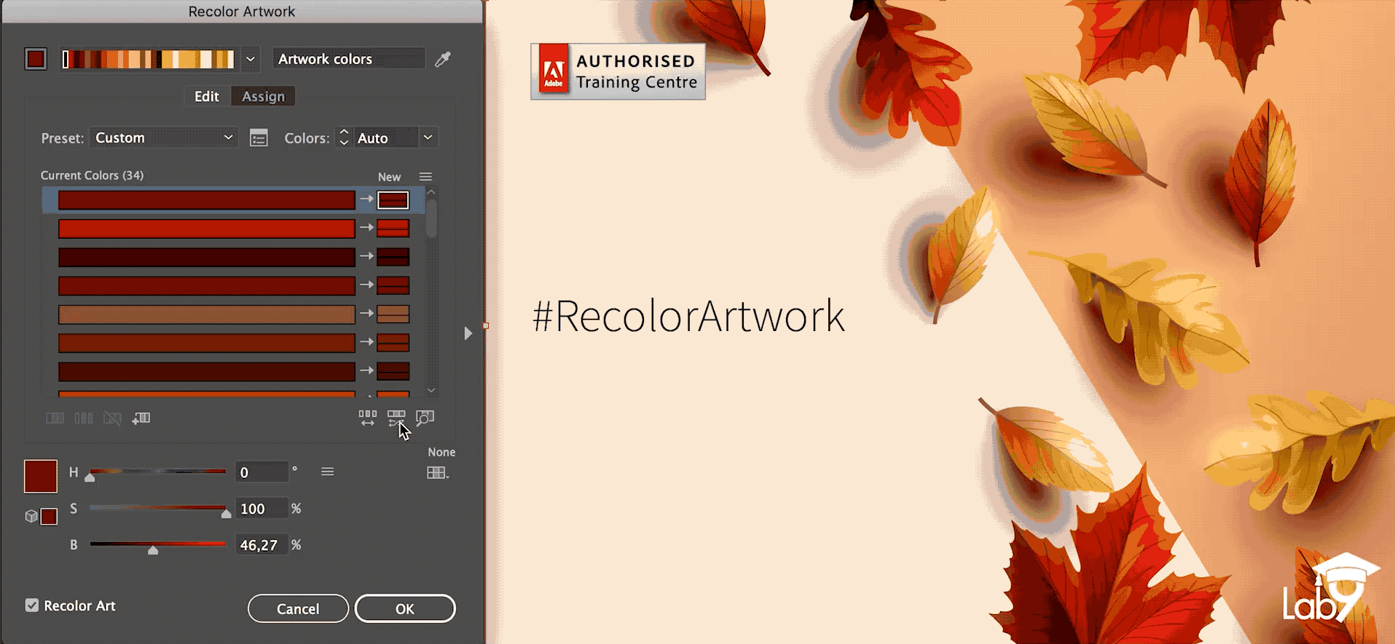This screenshot has width=1395, height=644.
Task: Click Merge colors into a row icon
Action: pyautogui.click(x=55, y=418)
